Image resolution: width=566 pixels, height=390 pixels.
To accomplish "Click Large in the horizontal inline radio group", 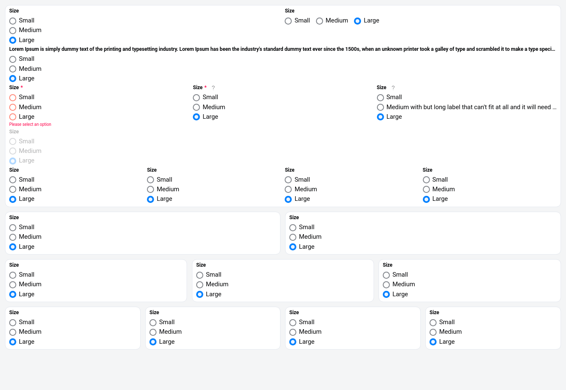I will point(358,21).
